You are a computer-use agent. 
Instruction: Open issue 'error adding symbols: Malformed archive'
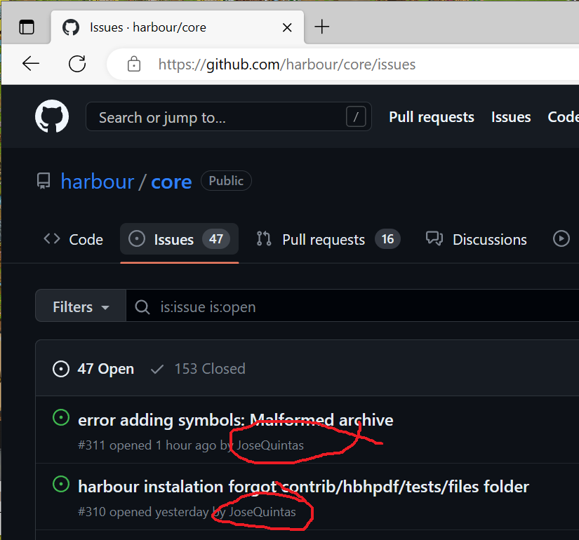tap(235, 420)
